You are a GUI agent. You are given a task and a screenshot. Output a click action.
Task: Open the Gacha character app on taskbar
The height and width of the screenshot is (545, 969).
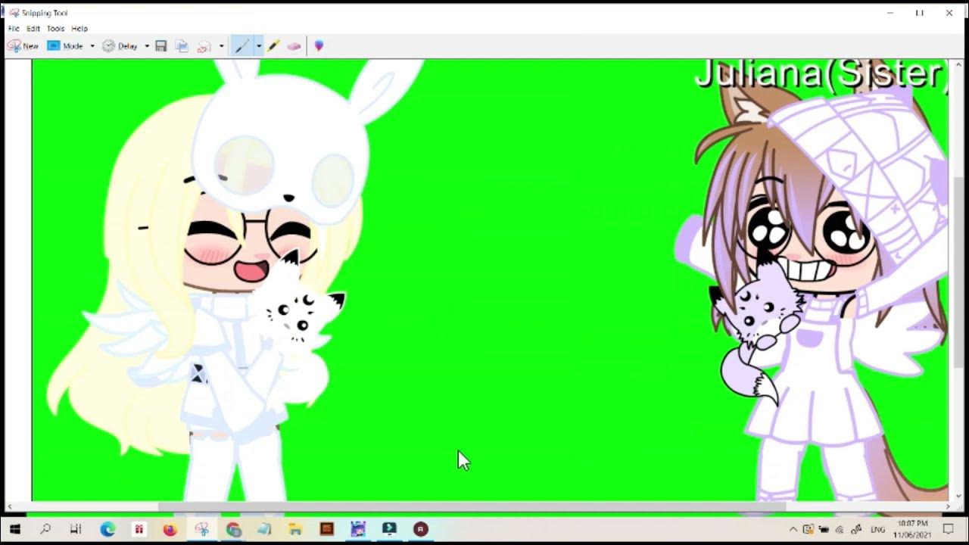point(358,529)
